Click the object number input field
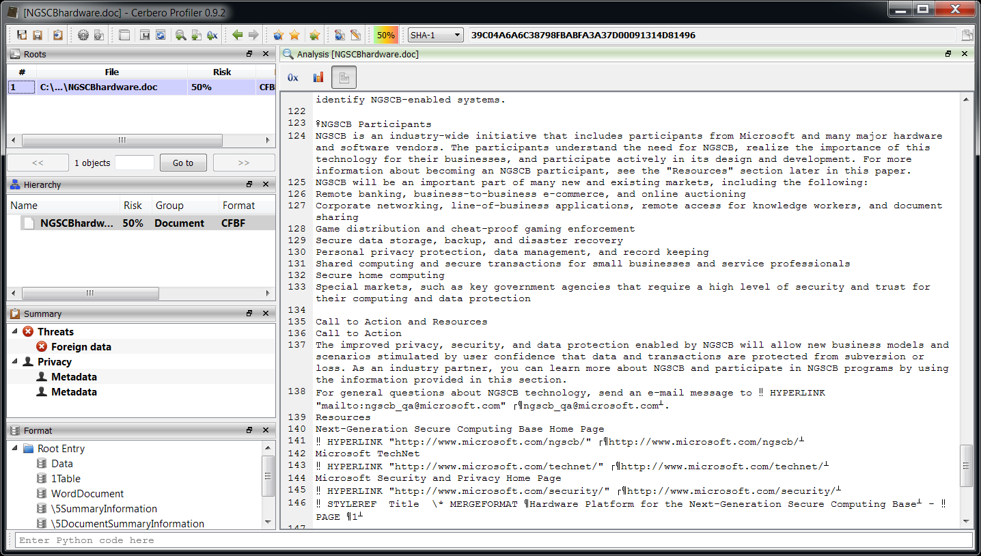This screenshot has height=556, width=981. (x=135, y=163)
